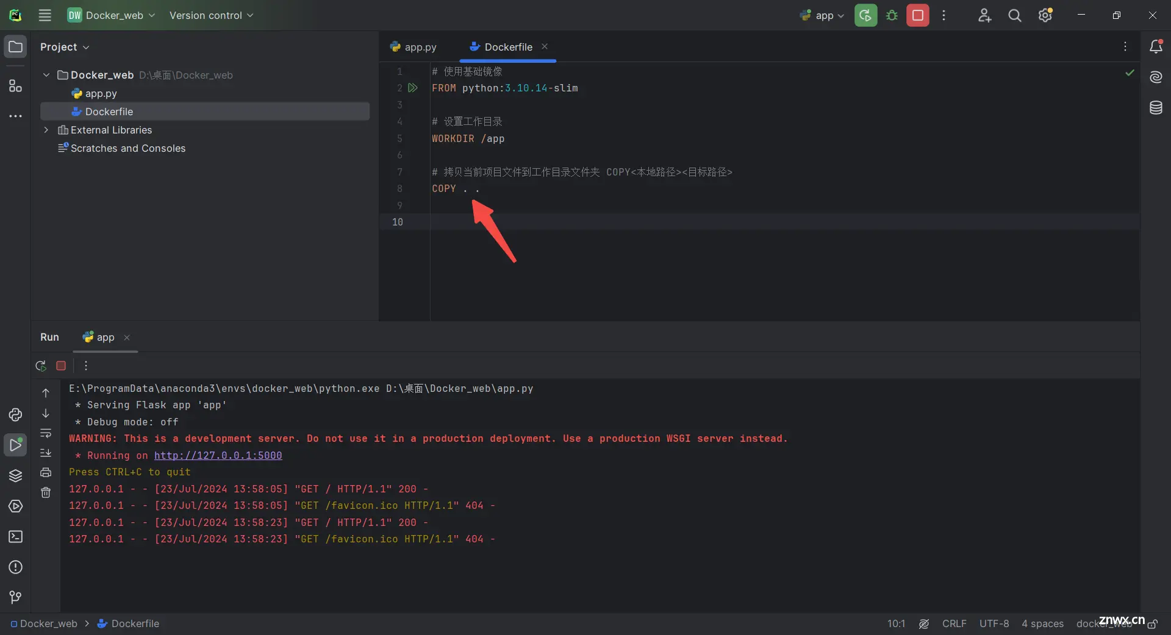The height and width of the screenshot is (635, 1171).
Task: Close the Dockerfile editor tab
Action: click(545, 46)
